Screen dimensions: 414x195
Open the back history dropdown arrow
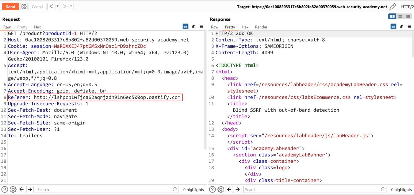pyautogui.click(x=57, y=6)
